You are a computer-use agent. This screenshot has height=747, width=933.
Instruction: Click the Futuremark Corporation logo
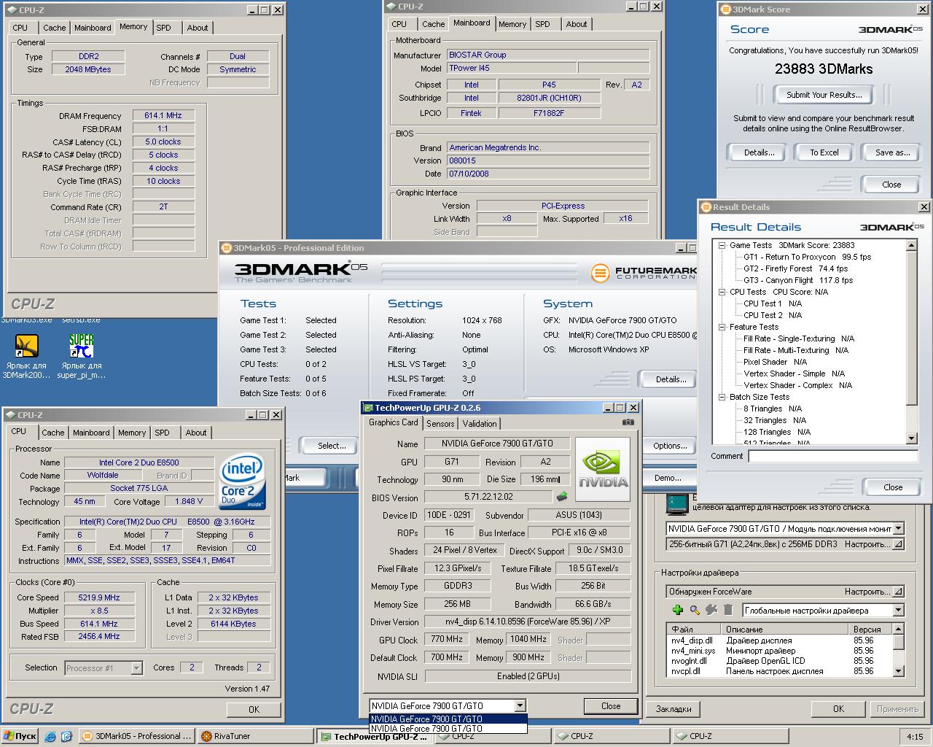[x=644, y=273]
